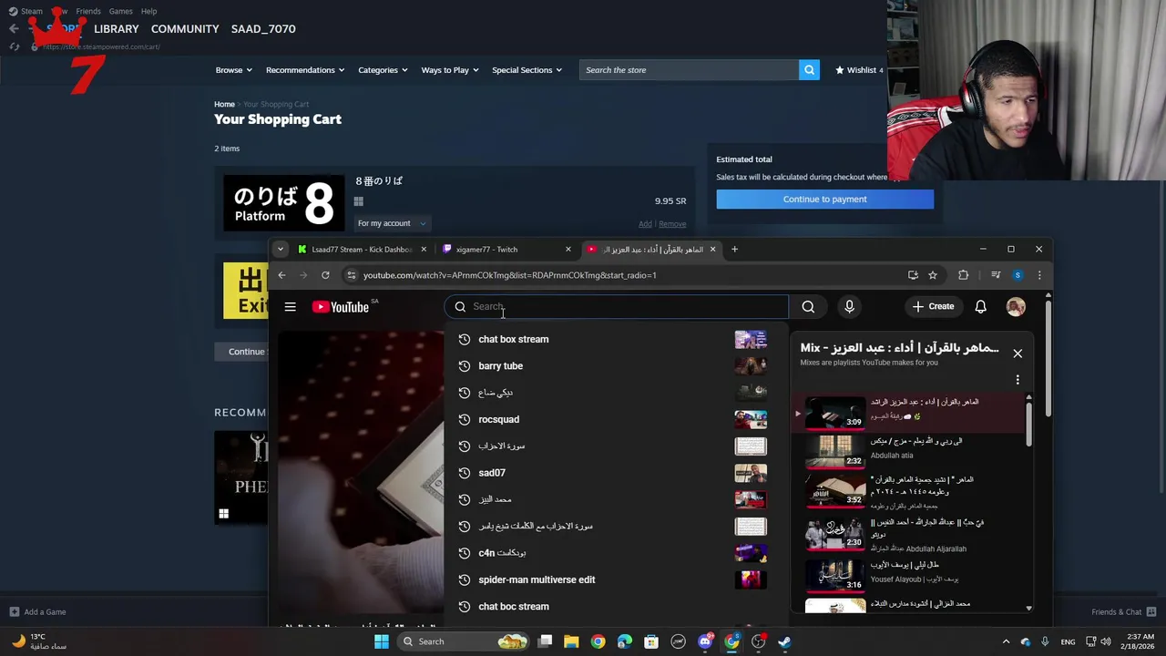Open the YouTube account avatar menu
The width and height of the screenshot is (1166, 656).
(1016, 307)
